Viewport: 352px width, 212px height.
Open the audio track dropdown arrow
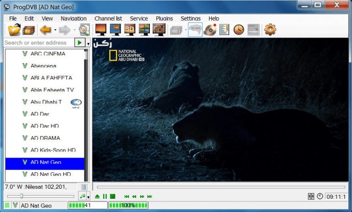click(x=88, y=197)
